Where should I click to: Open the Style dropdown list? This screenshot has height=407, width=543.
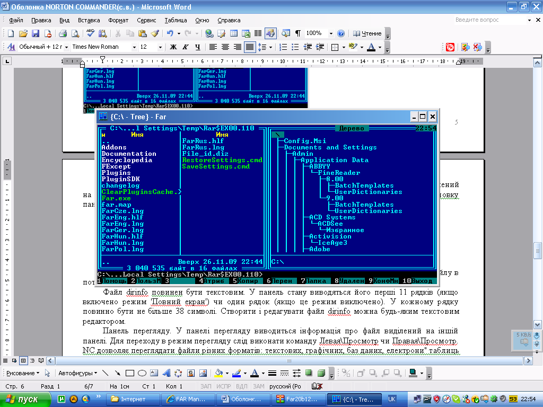click(x=66, y=47)
